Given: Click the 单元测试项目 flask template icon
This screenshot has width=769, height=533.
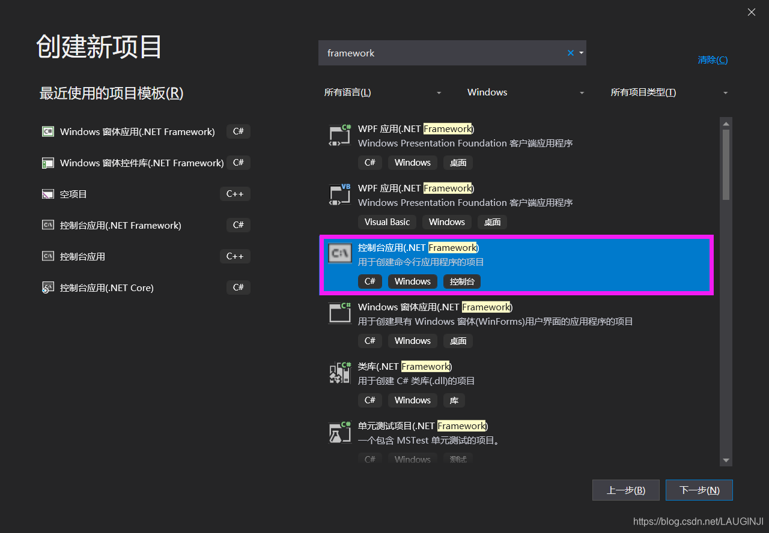Looking at the screenshot, I should pyautogui.click(x=339, y=432).
